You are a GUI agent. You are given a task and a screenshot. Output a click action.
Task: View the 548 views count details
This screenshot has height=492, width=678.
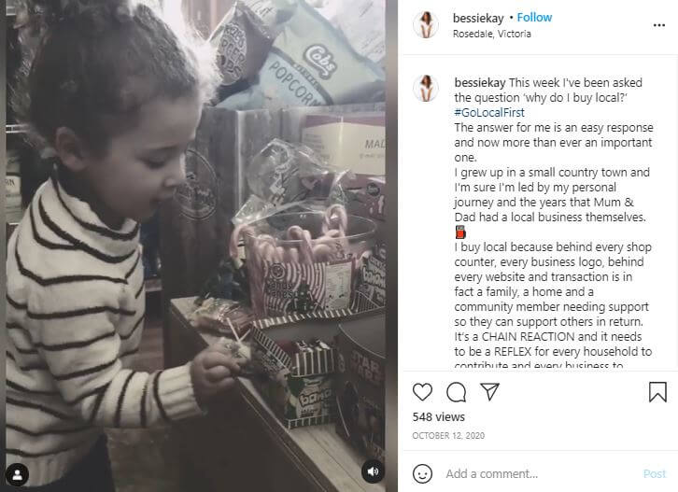click(x=438, y=416)
